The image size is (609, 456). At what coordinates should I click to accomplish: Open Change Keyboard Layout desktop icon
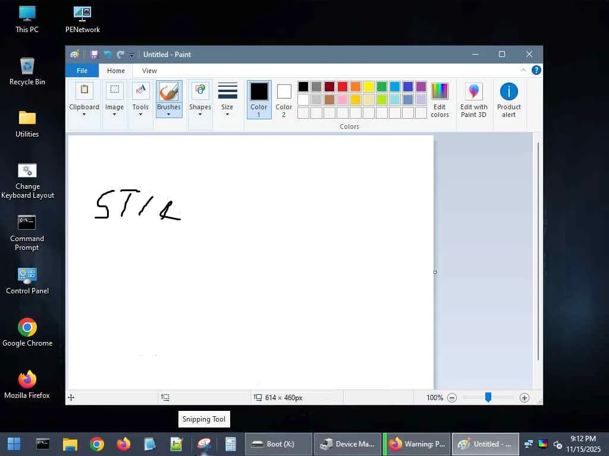point(27,180)
